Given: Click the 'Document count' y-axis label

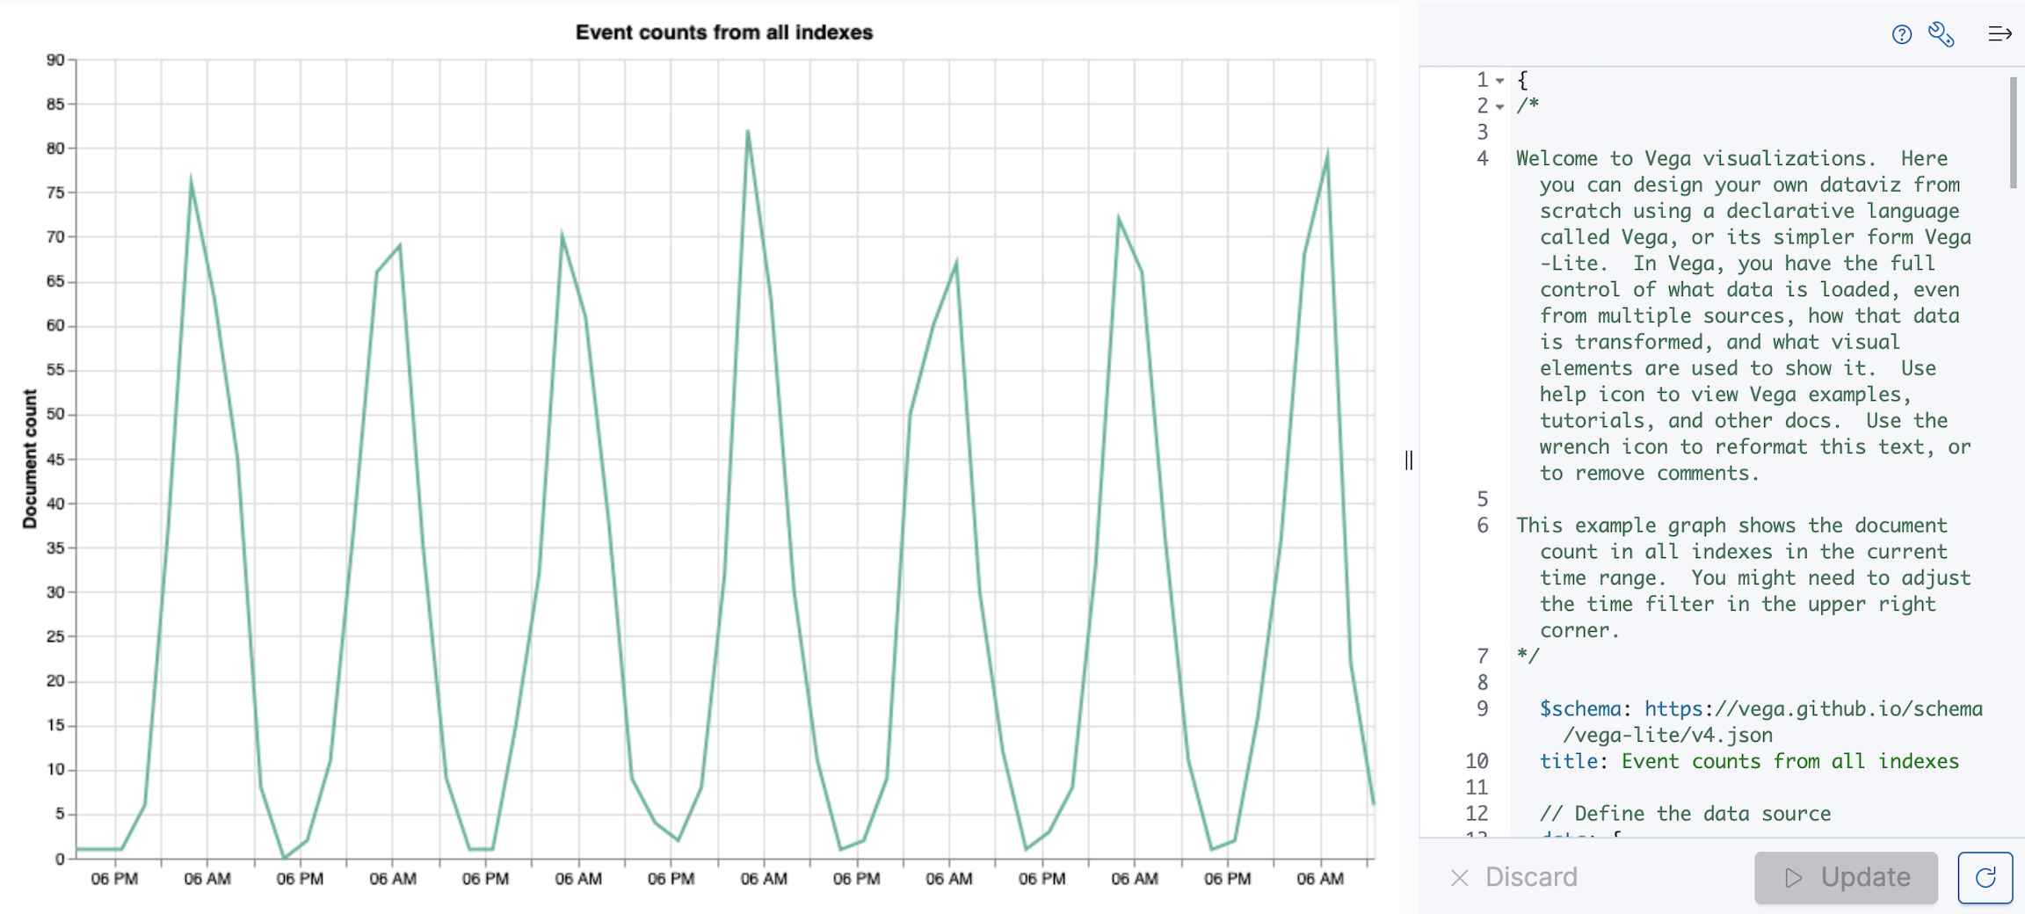Looking at the screenshot, I should 31,459.
